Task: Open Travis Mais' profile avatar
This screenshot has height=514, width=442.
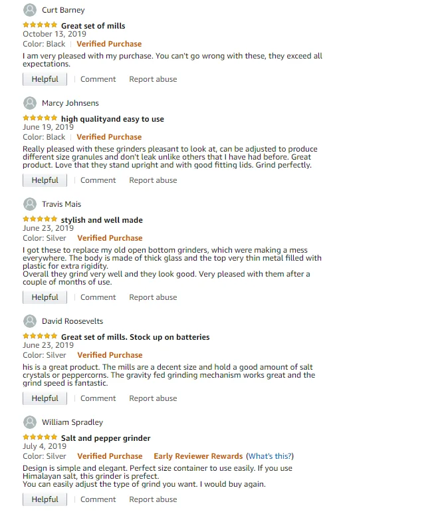Action: [29, 204]
